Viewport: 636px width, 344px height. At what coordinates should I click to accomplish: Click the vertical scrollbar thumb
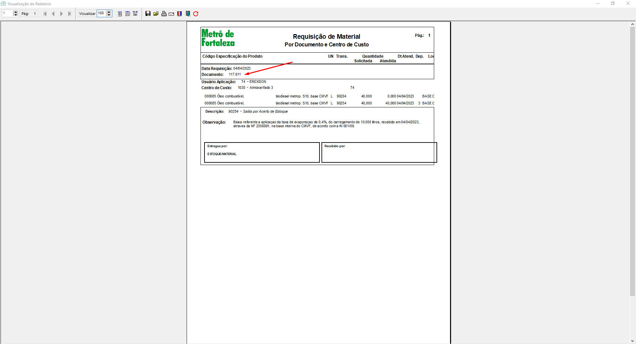click(x=633, y=161)
